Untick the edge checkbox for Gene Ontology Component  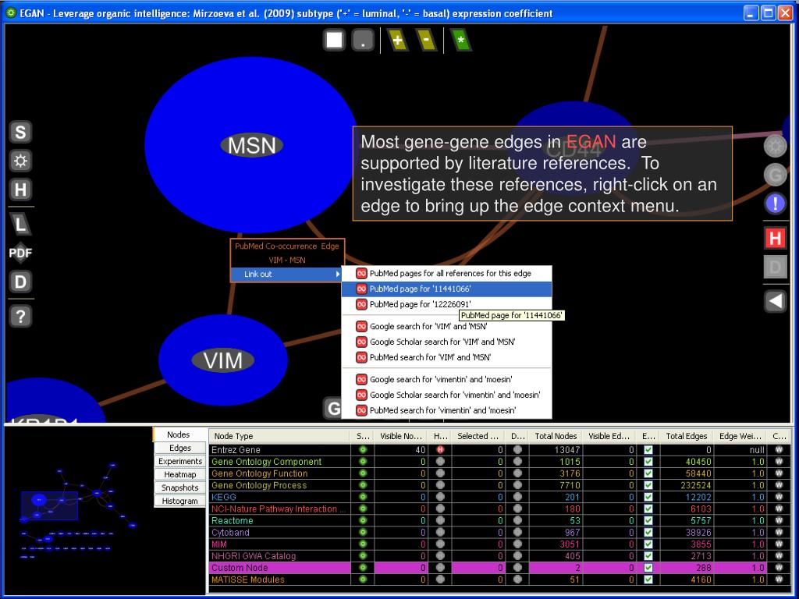648,462
